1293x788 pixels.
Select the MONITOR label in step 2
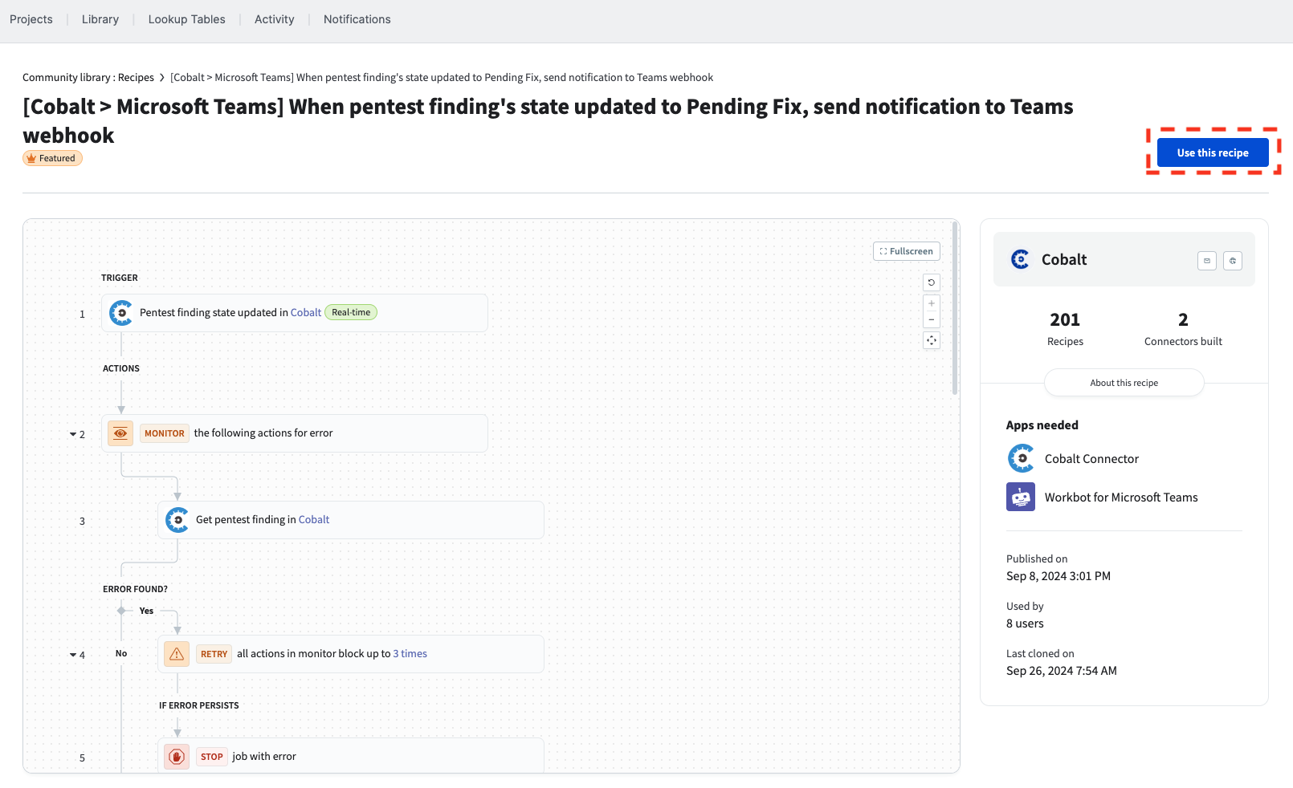tap(165, 433)
